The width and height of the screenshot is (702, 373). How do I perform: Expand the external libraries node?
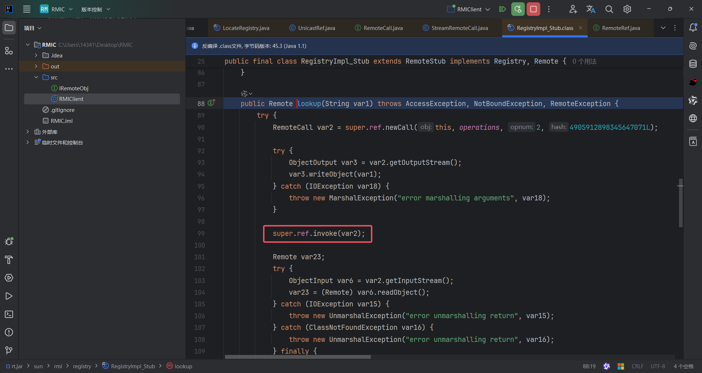[28, 132]
